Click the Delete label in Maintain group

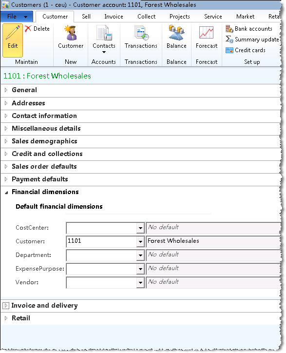click(x=41, y=29)
